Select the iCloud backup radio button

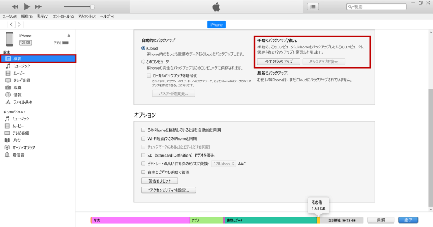tap(143, 48)
